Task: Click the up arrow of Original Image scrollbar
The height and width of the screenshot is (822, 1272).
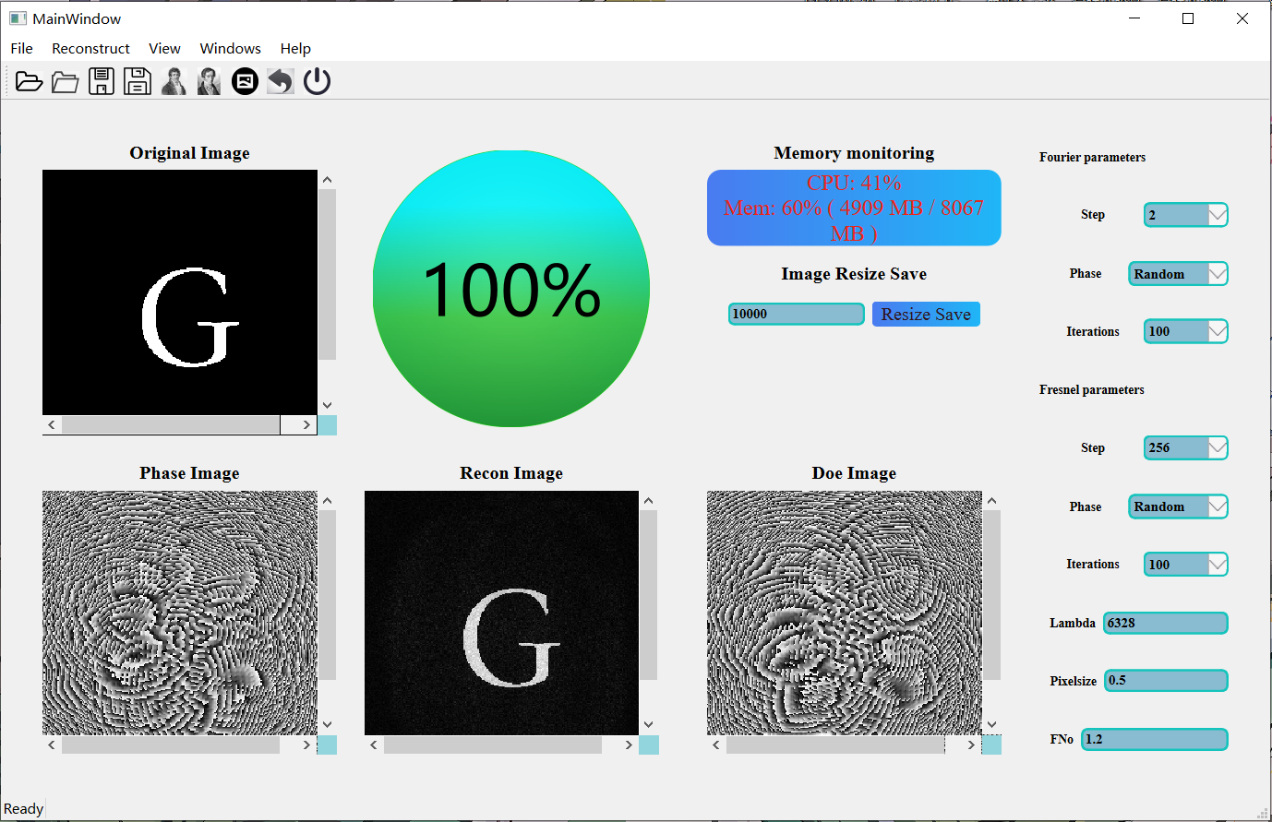Action: coord(328,180)
